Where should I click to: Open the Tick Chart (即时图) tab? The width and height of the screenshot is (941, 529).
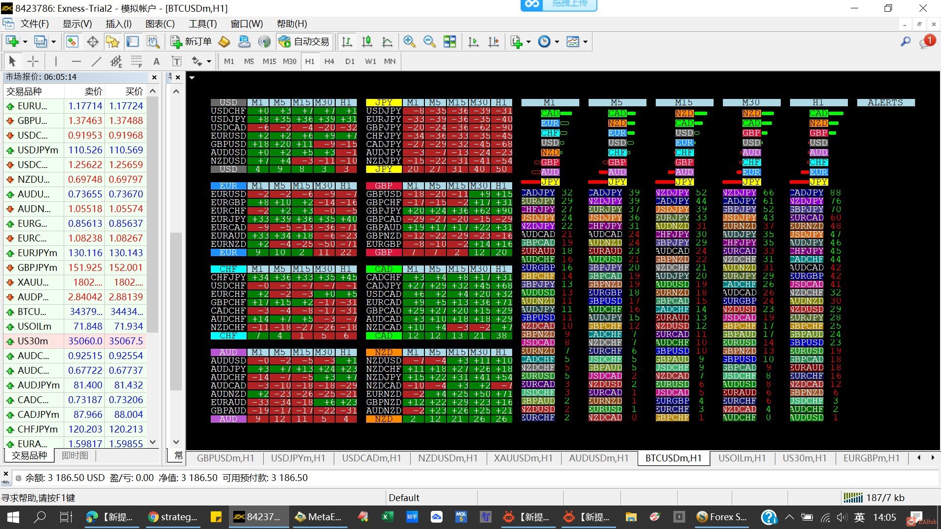[x=74, y=455]
